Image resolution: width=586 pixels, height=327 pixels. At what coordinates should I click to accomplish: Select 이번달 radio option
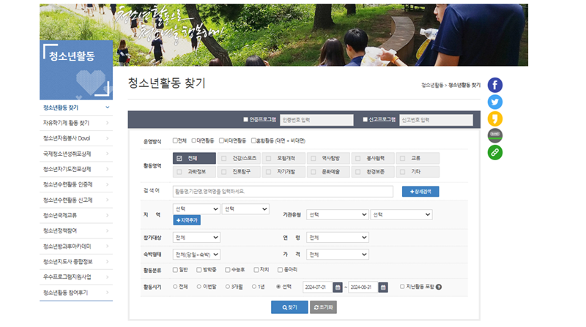click(x=199, y=287)
